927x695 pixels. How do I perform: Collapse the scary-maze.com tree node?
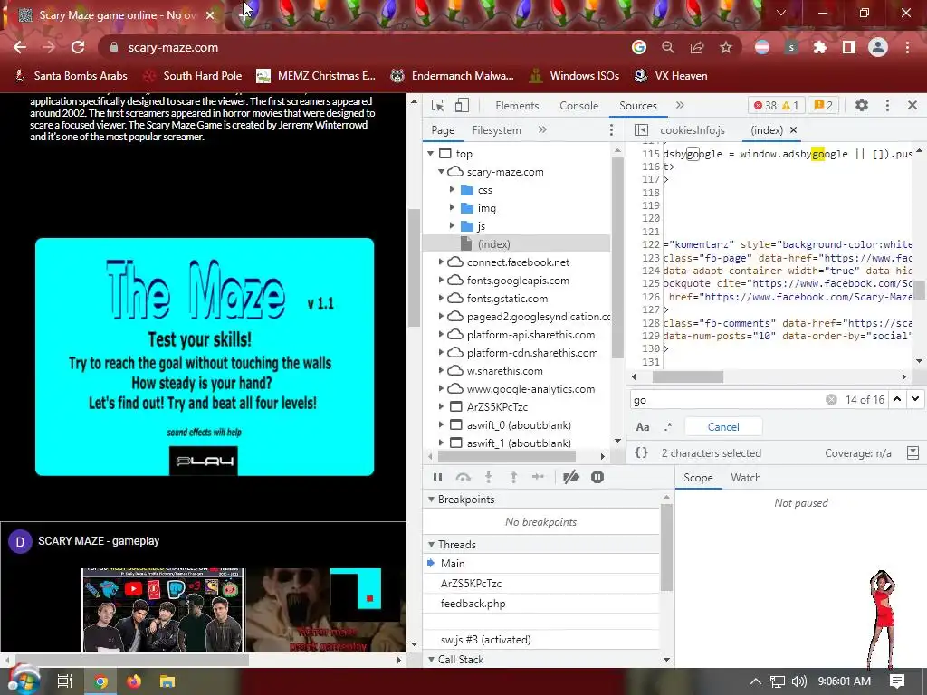pyautogui.click(x=441, y=171)
